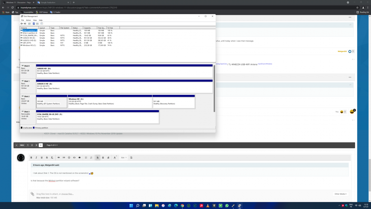This screenshot has height=209, width=371.
Task: Select the JUEGOS II HD (E:) partition on Disk 1
Action: coord(124,86)
